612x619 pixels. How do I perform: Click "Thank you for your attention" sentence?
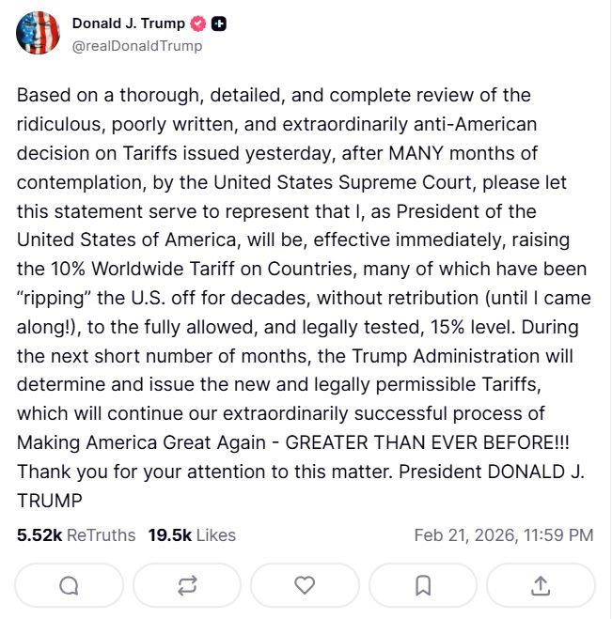click(132, 472)
